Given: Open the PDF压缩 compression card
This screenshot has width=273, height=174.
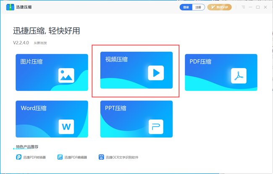Looking at the screenshot, I should pos(221,72).
